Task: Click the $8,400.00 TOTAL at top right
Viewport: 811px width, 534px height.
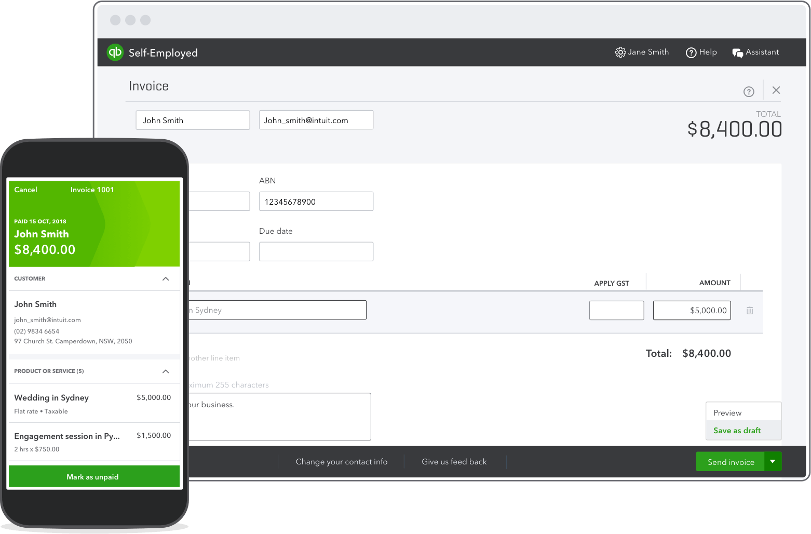Action: [735, 129]
